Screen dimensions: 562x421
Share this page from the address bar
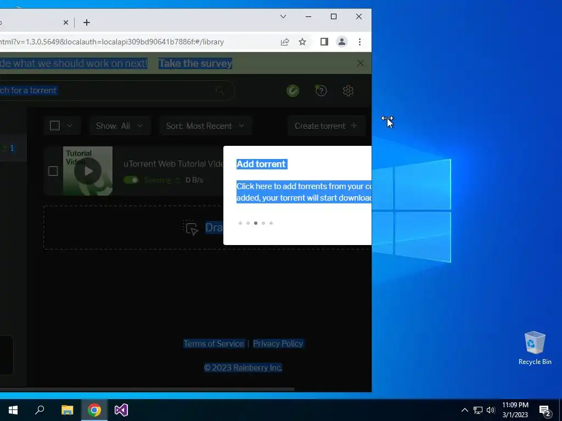[285, 42]
